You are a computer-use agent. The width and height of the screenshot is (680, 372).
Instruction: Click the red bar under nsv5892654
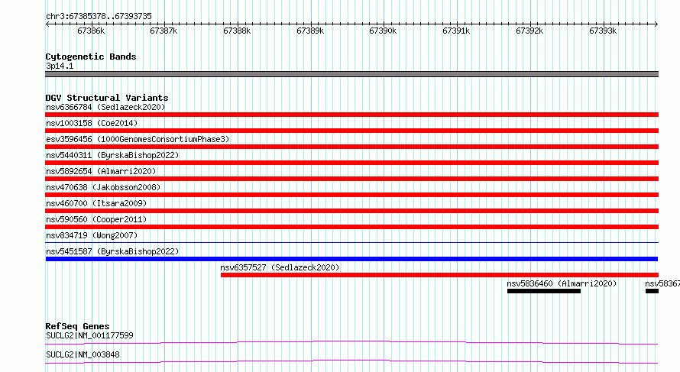click(x=351, y=179)
